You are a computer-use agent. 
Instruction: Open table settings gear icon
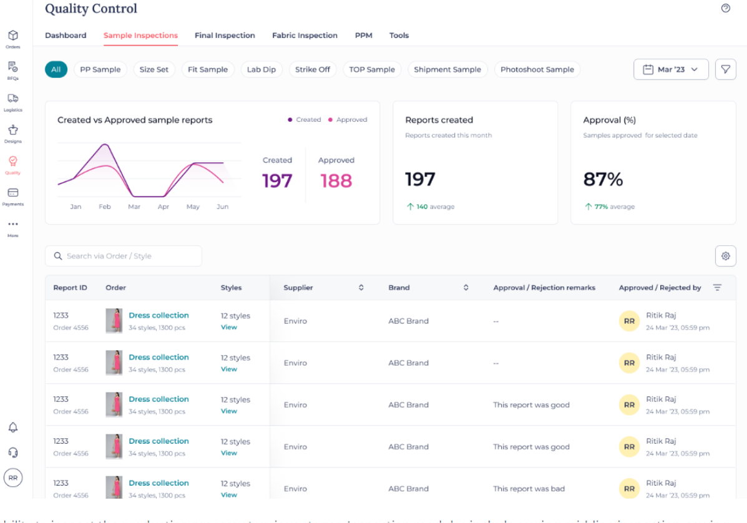point(725,256)
